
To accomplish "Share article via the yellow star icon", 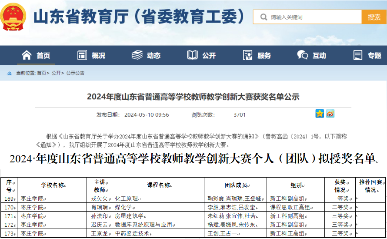I will tap(320, 114).
